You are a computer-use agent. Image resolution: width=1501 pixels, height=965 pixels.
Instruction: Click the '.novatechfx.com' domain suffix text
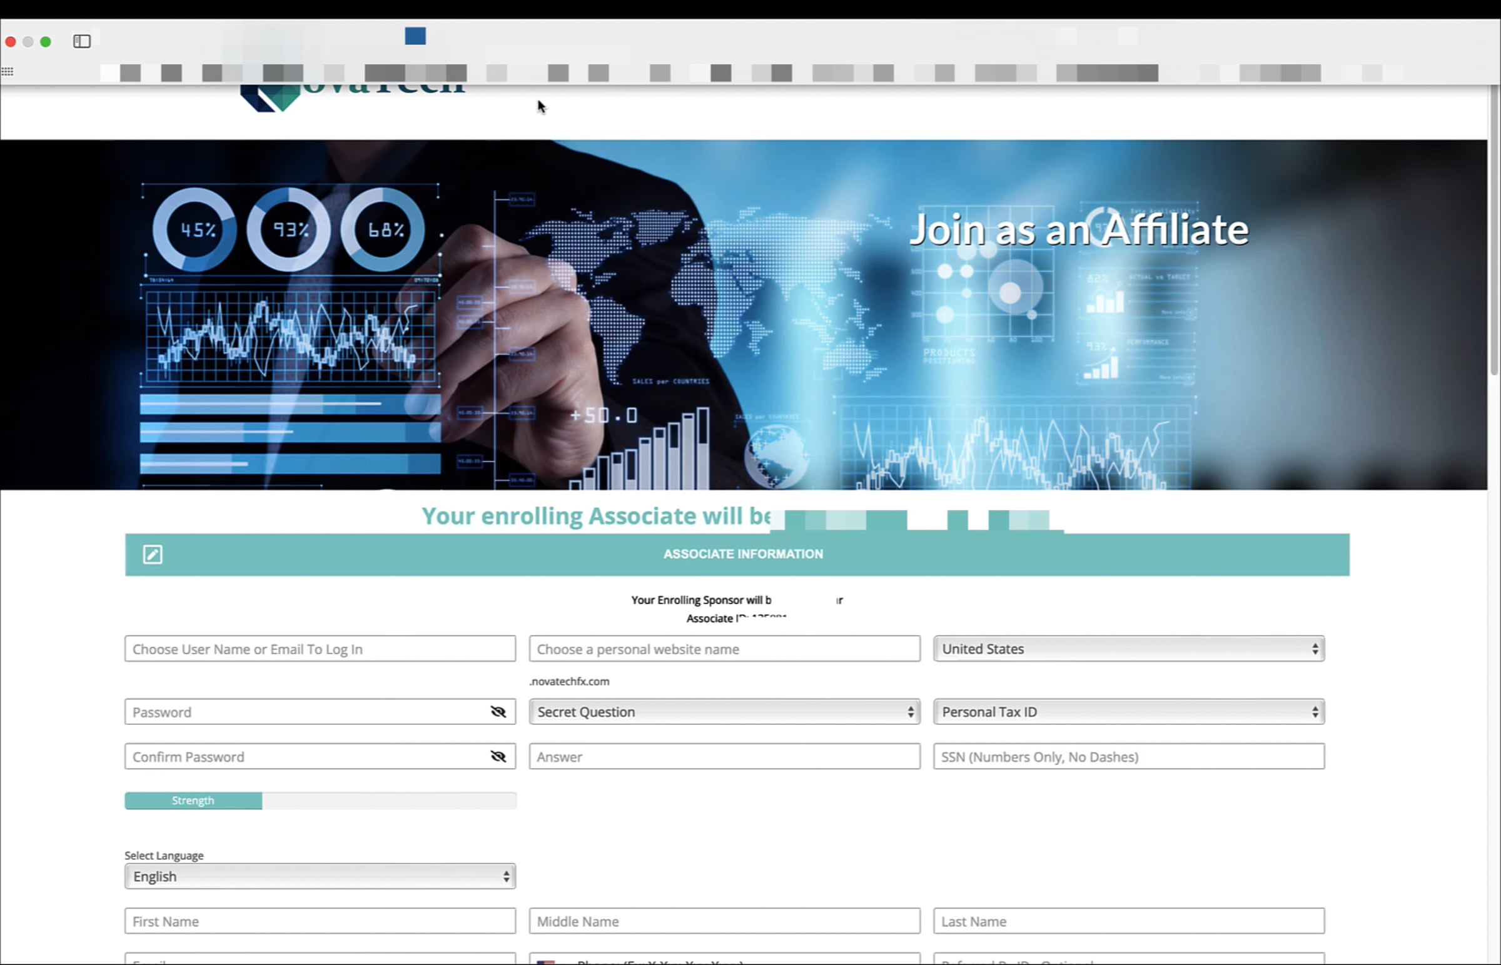[x=570, y=681]
